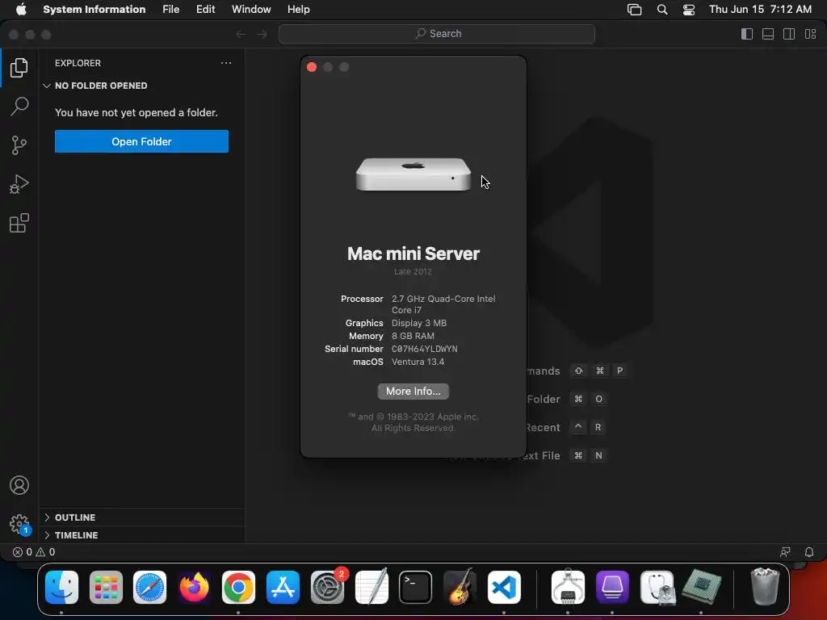Open System Settings with badge in Dock
The width and height of the screenshot is (827, 620).
pos(328,587)
